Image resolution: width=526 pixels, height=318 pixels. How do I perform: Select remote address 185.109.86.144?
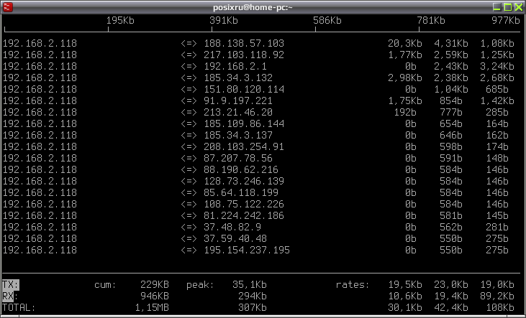(244, 124)
